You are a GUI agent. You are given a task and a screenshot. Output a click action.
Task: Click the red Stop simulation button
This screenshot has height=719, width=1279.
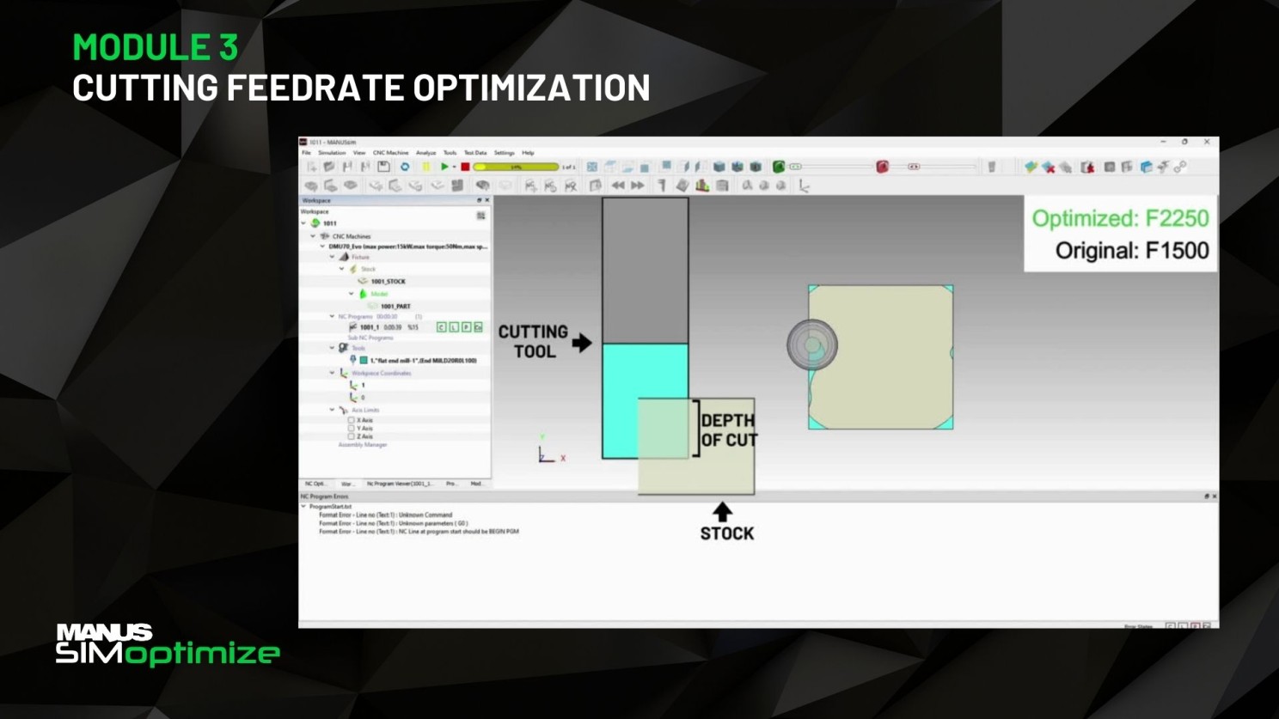[x=465, y=167]
